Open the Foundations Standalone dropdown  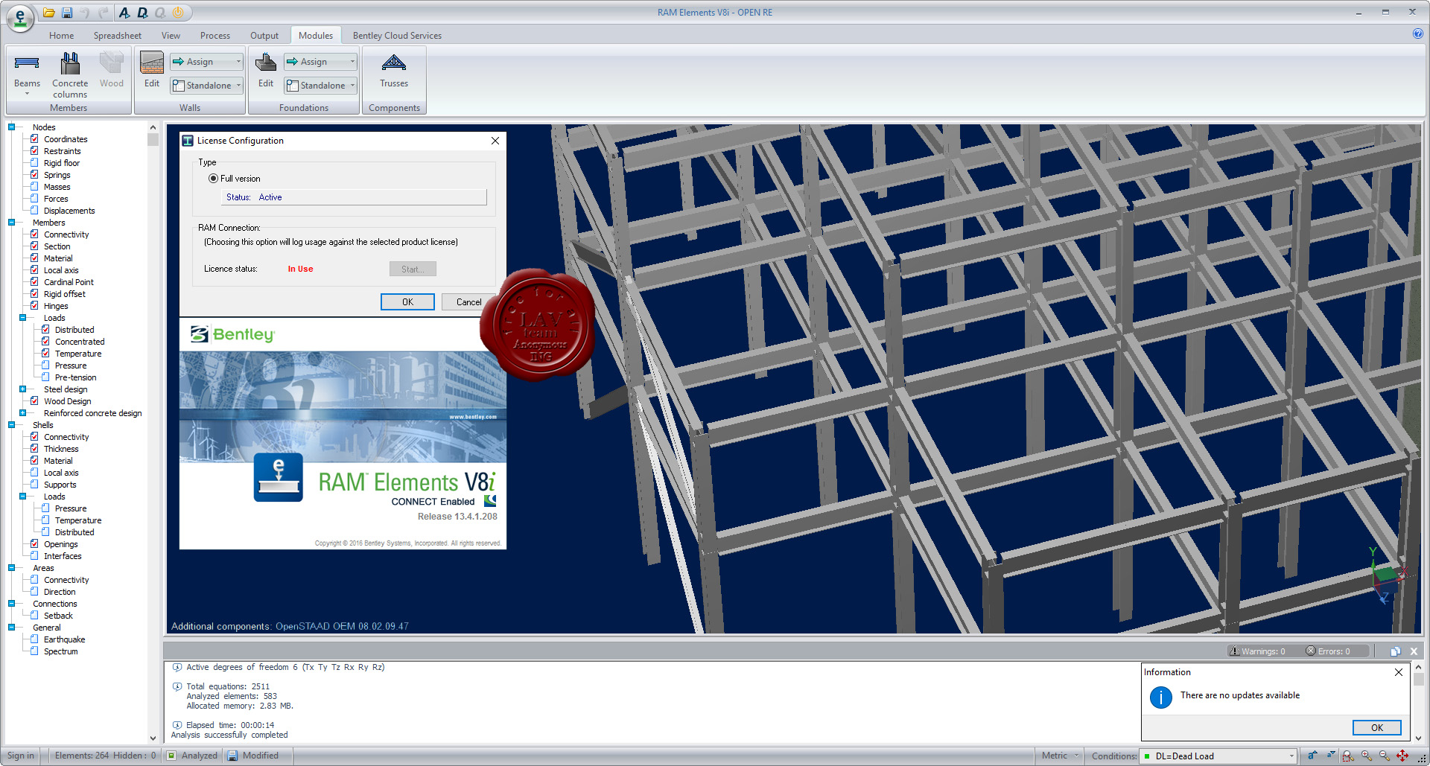(320, 86)
